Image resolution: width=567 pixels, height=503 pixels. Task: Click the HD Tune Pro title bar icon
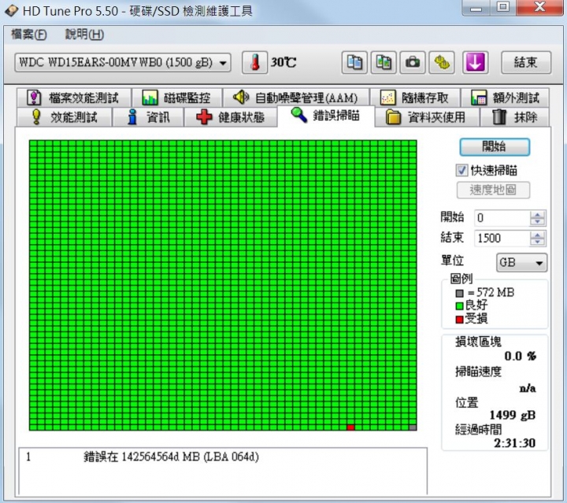point(11,11)
